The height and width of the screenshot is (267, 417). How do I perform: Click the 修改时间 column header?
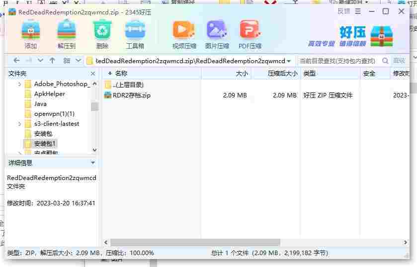click(401, 74)
